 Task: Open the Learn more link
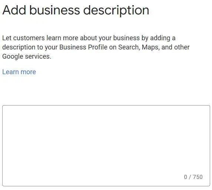pyautogui.click(x=19, y=72)
